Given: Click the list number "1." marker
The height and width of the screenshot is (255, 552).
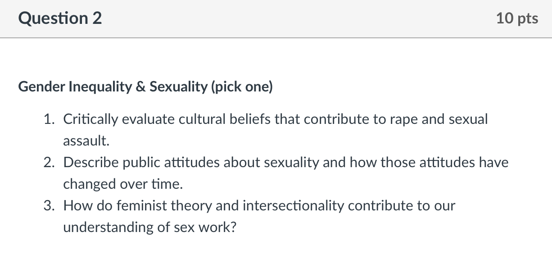Looking at the screenshot, I should [x=50, y=119].
